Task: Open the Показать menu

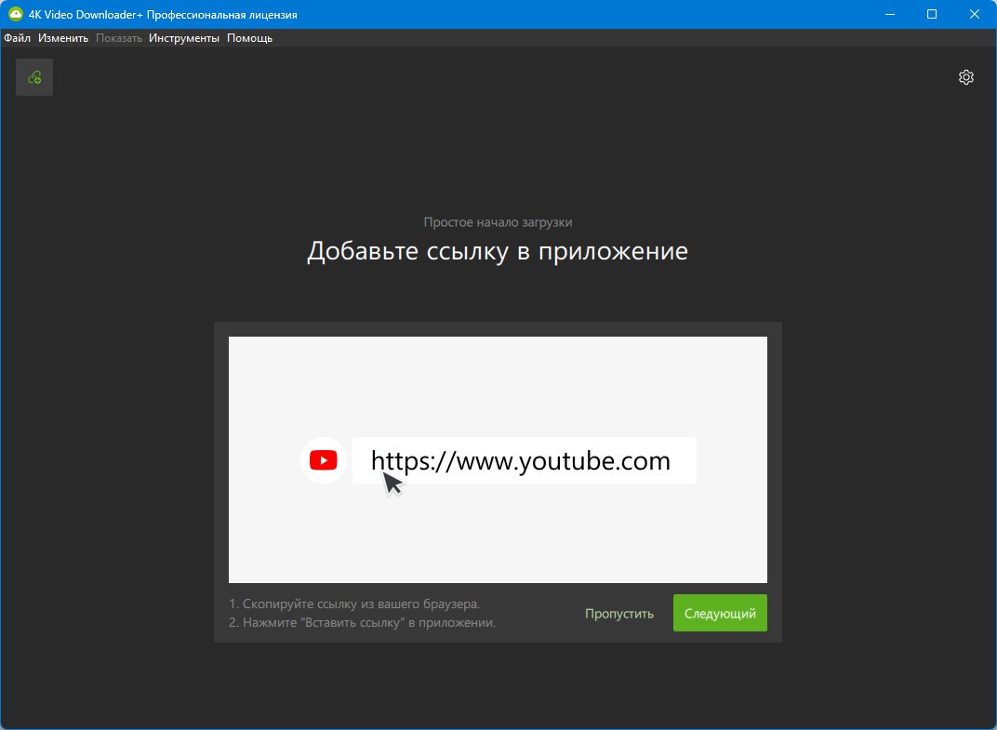Action: [119, 38]
